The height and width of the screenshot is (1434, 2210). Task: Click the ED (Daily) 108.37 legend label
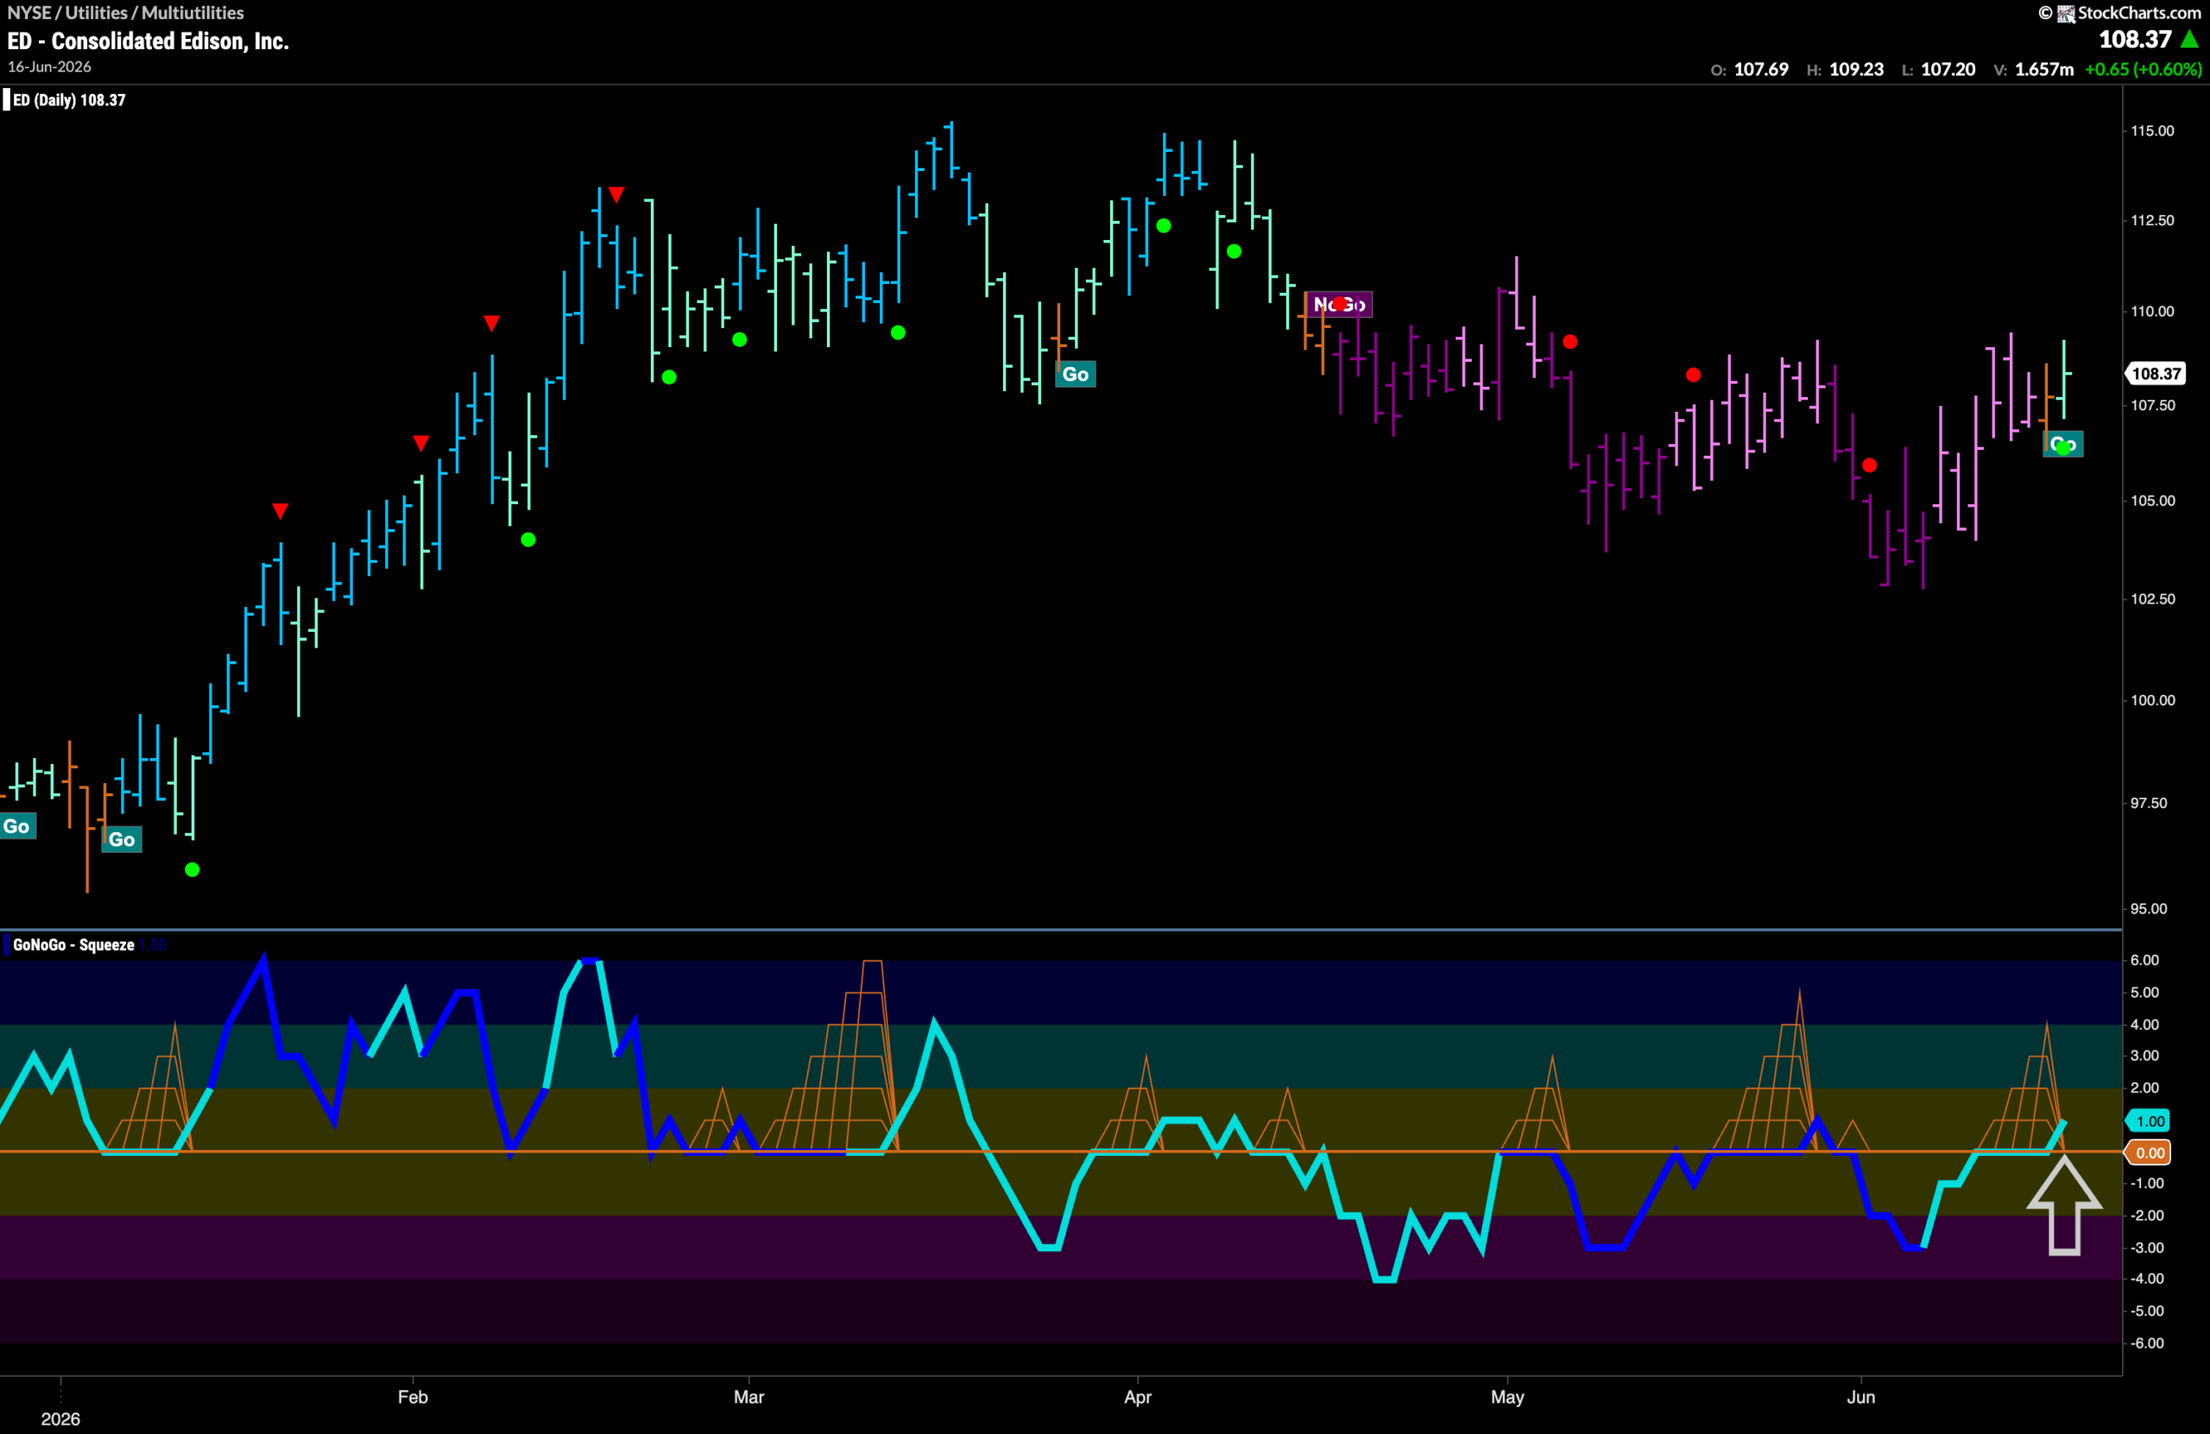click(x=69, y=100)
